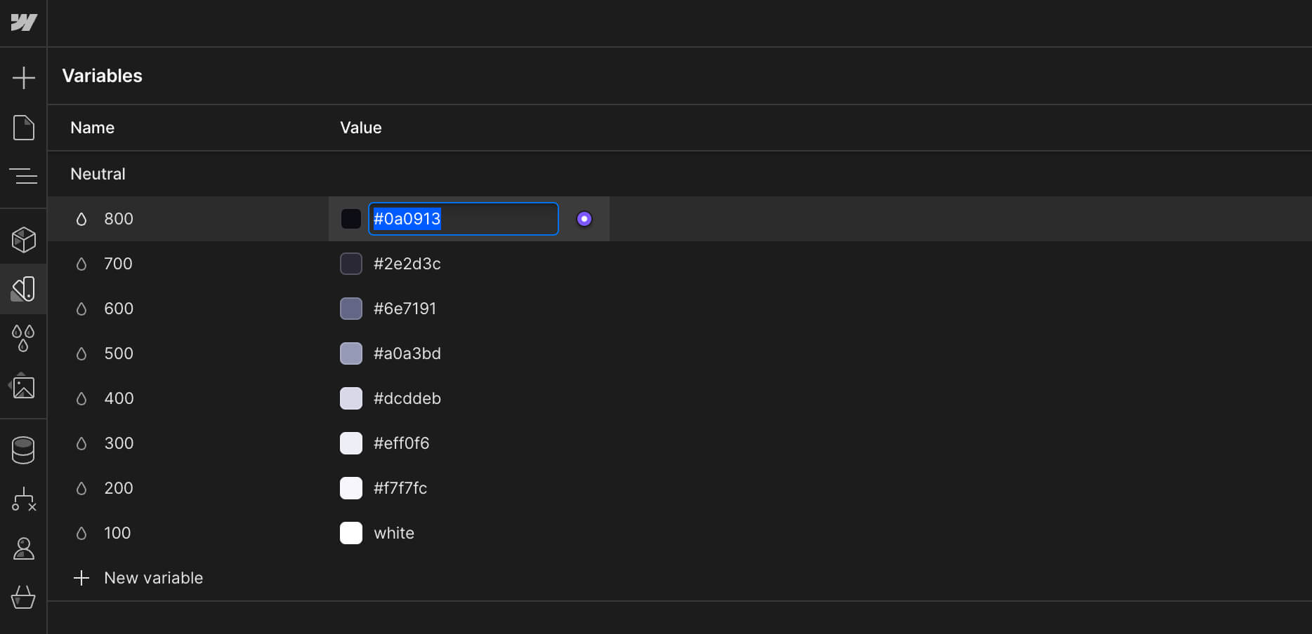Open the Navigator panel
Screen dimensions: 1312x634
pyautogui.click(x=24, y=177)
